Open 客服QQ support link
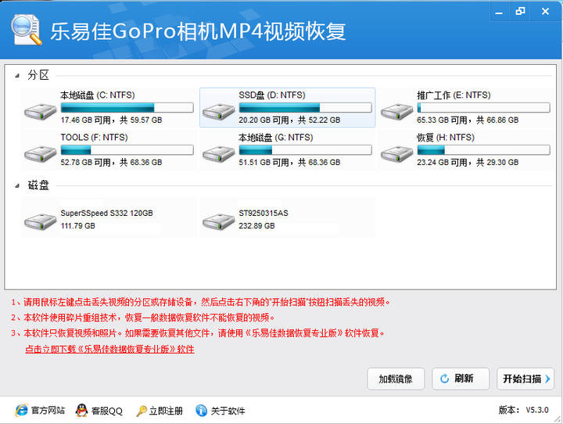The height and width of the screenshot is (424, 563). tap(107, 411)
